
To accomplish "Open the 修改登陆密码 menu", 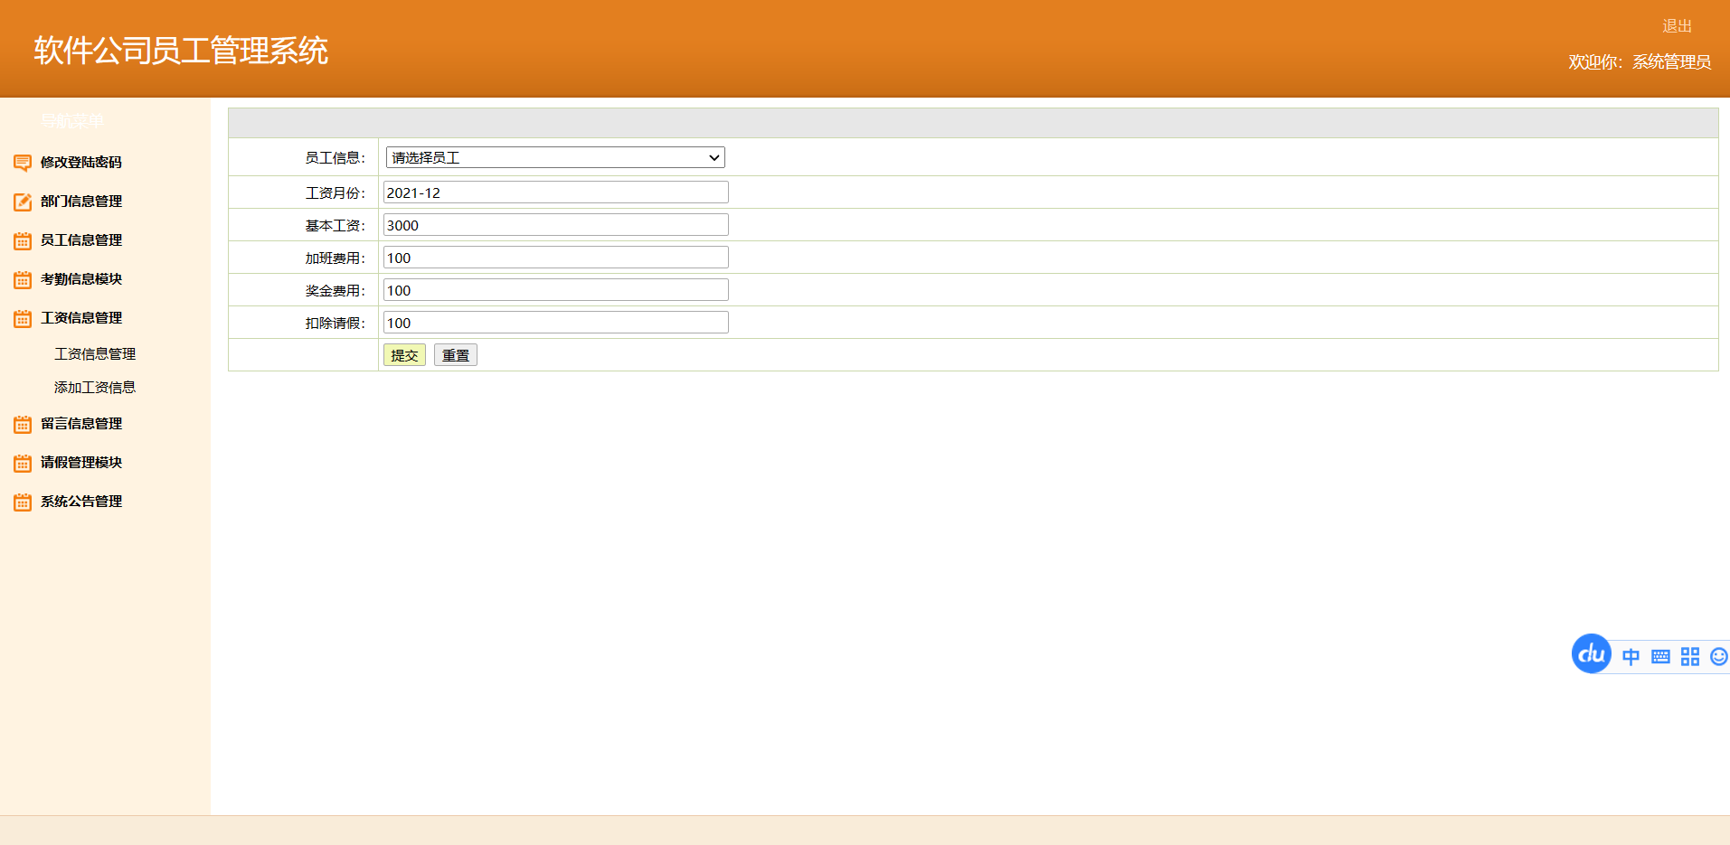I will [80, 163].
